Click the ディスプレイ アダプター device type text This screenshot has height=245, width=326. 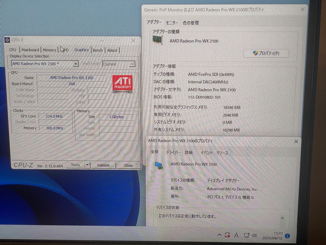(x=223, y=180)
